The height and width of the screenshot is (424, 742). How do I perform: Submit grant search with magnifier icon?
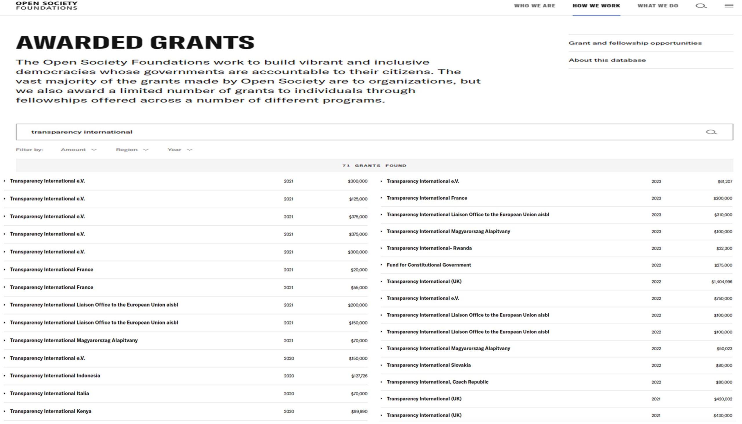tap(711, 132)
